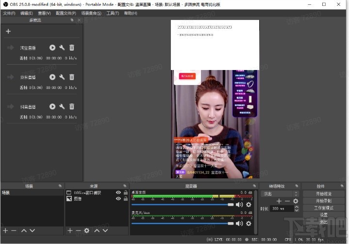Toggle visibility of 图像 source

coord(118,198)
